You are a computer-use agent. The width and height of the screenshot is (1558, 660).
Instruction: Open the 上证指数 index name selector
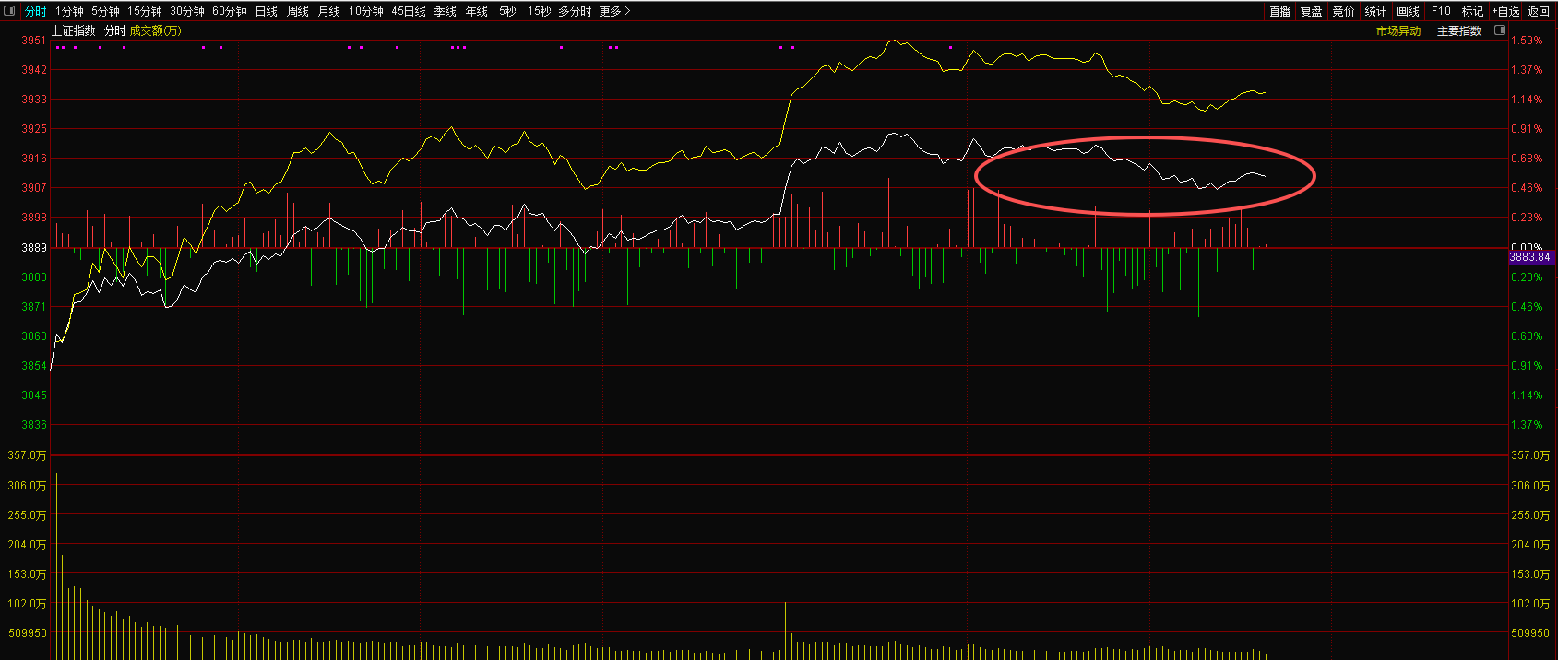73,30
